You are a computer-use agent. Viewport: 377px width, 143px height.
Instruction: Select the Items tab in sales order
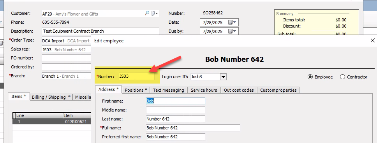pos(19,96)
